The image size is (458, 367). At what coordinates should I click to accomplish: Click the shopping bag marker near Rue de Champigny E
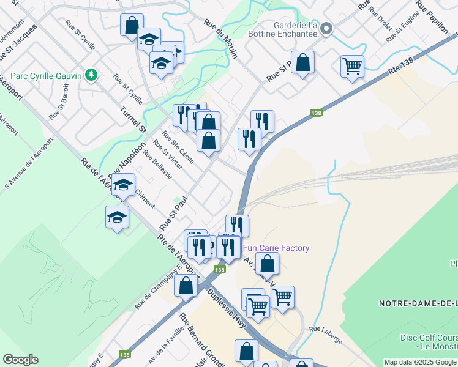point(186,287)
